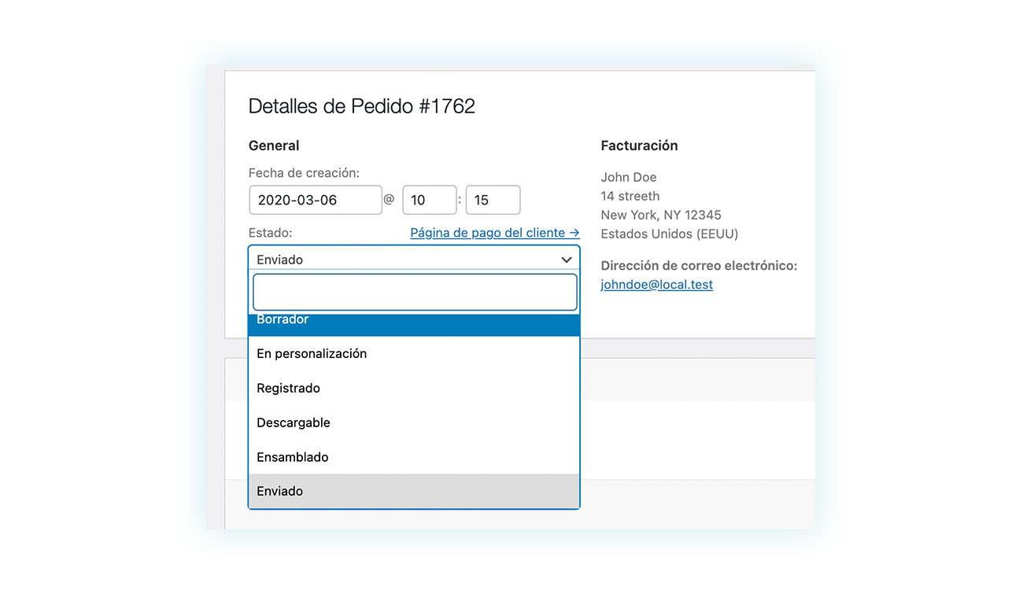The image size is (1023, 594).
Task: Click New York, NY 12345 text
Action: (x=661, y=215)
